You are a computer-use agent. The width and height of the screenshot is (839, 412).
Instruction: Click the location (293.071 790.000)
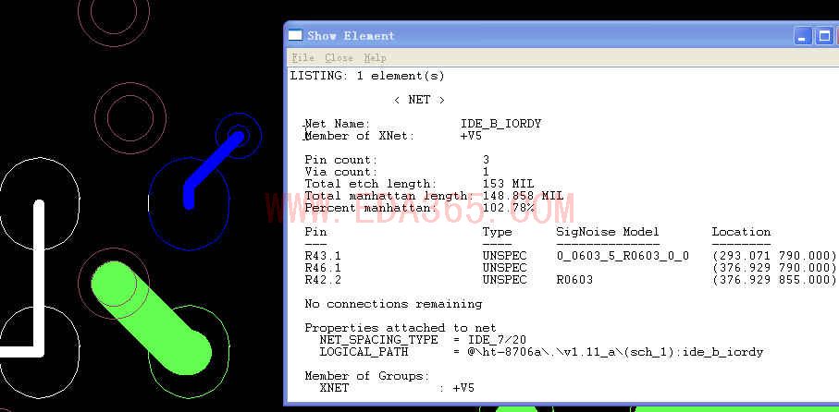tap(773, 256)
